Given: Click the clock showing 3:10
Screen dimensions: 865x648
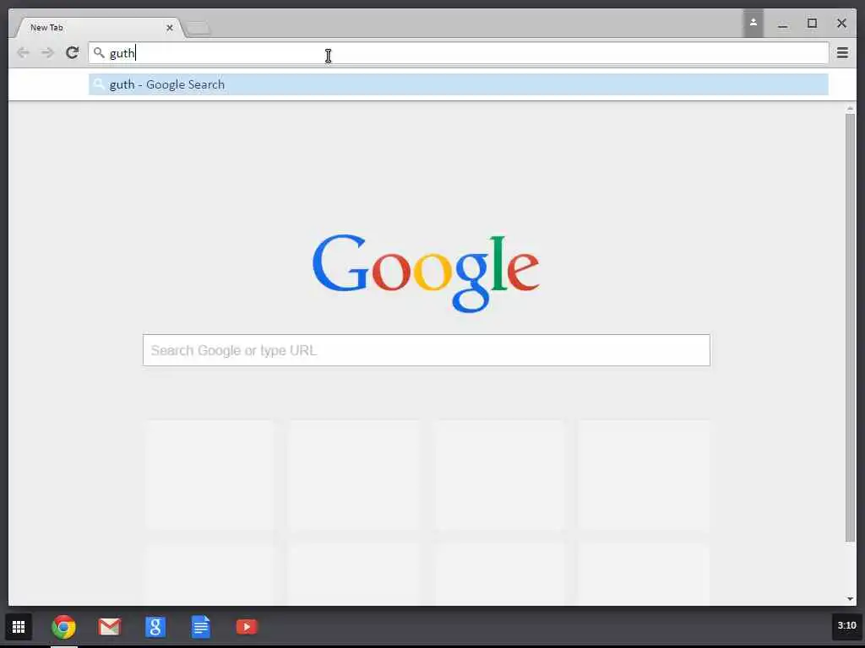Looking at the screenshot, I should (x=846, y=626).
